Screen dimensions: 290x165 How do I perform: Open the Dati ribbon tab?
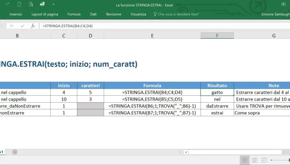pos(94,14)
